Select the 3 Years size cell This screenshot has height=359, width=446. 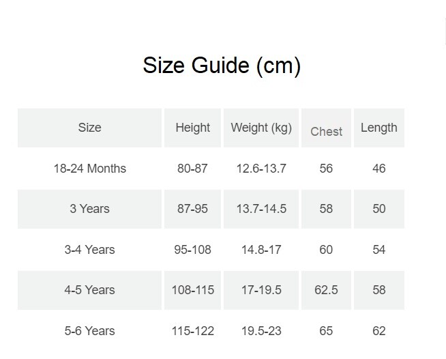point(89,209)
